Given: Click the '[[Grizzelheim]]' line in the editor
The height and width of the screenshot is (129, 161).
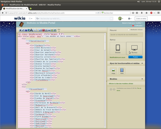Looking at the screenshot, I should [36, 89].
